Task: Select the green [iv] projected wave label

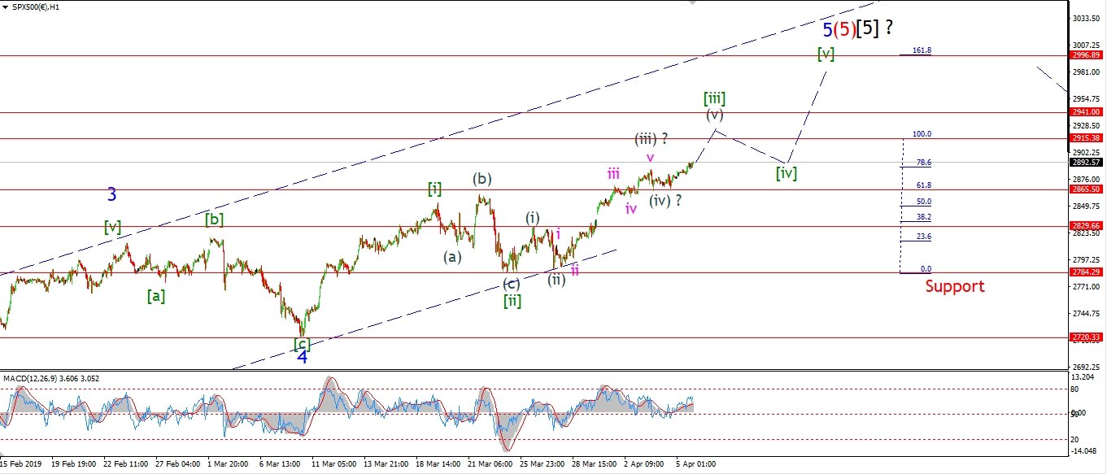Action: 786,172
